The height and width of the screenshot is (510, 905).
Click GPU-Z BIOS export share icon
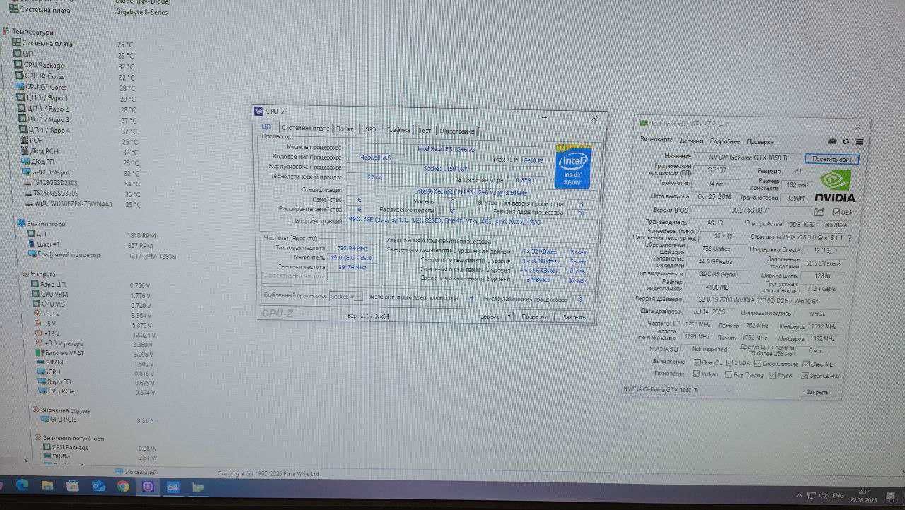coord(819,212)
